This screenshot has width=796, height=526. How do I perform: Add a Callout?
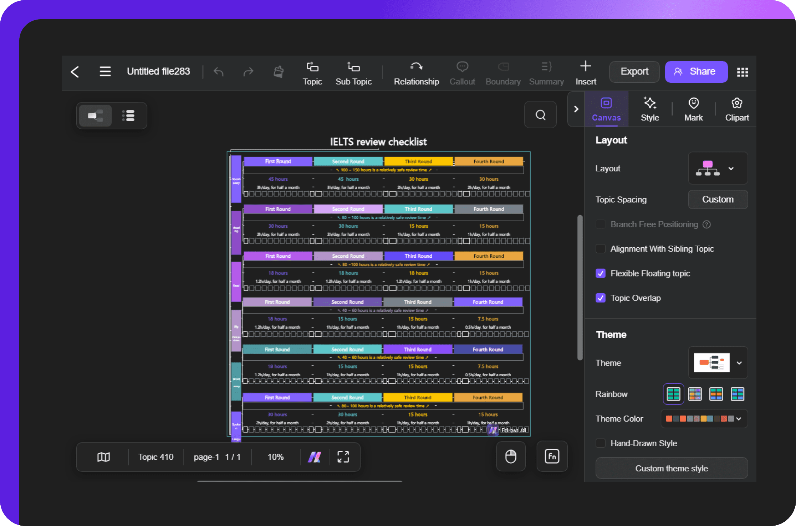(462, 74)
